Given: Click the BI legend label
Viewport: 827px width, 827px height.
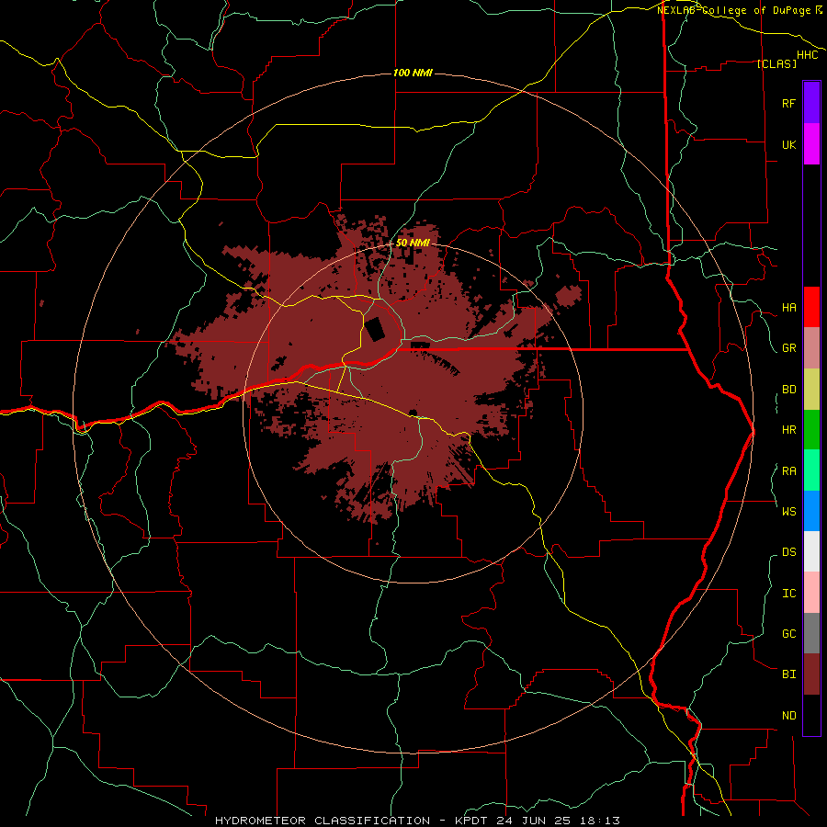Looking at the screenshot, I should (788, 674).
